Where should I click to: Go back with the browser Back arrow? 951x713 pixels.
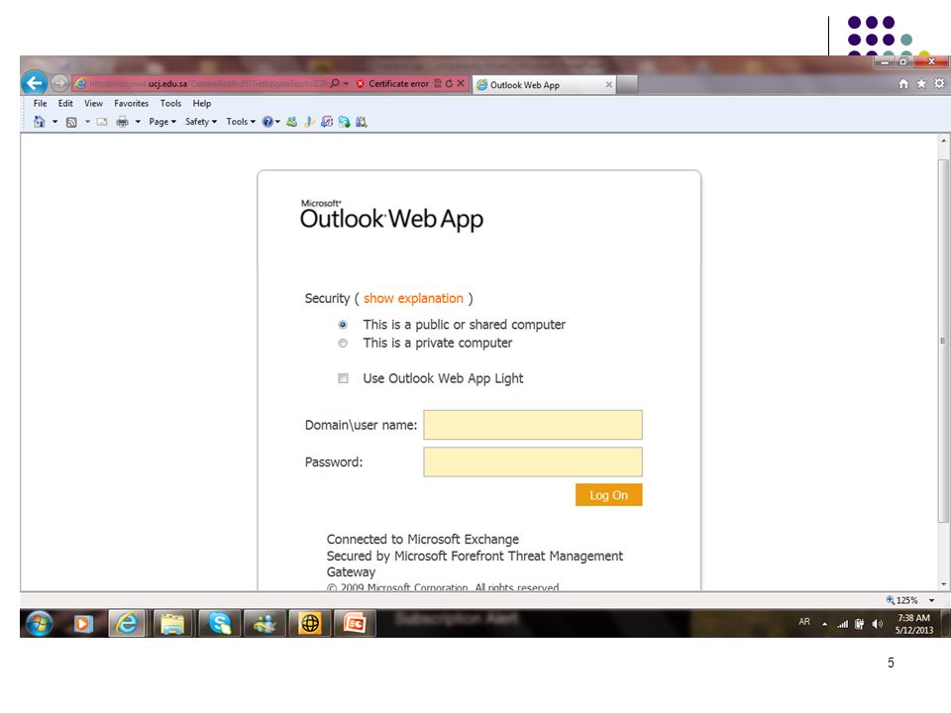35,82
